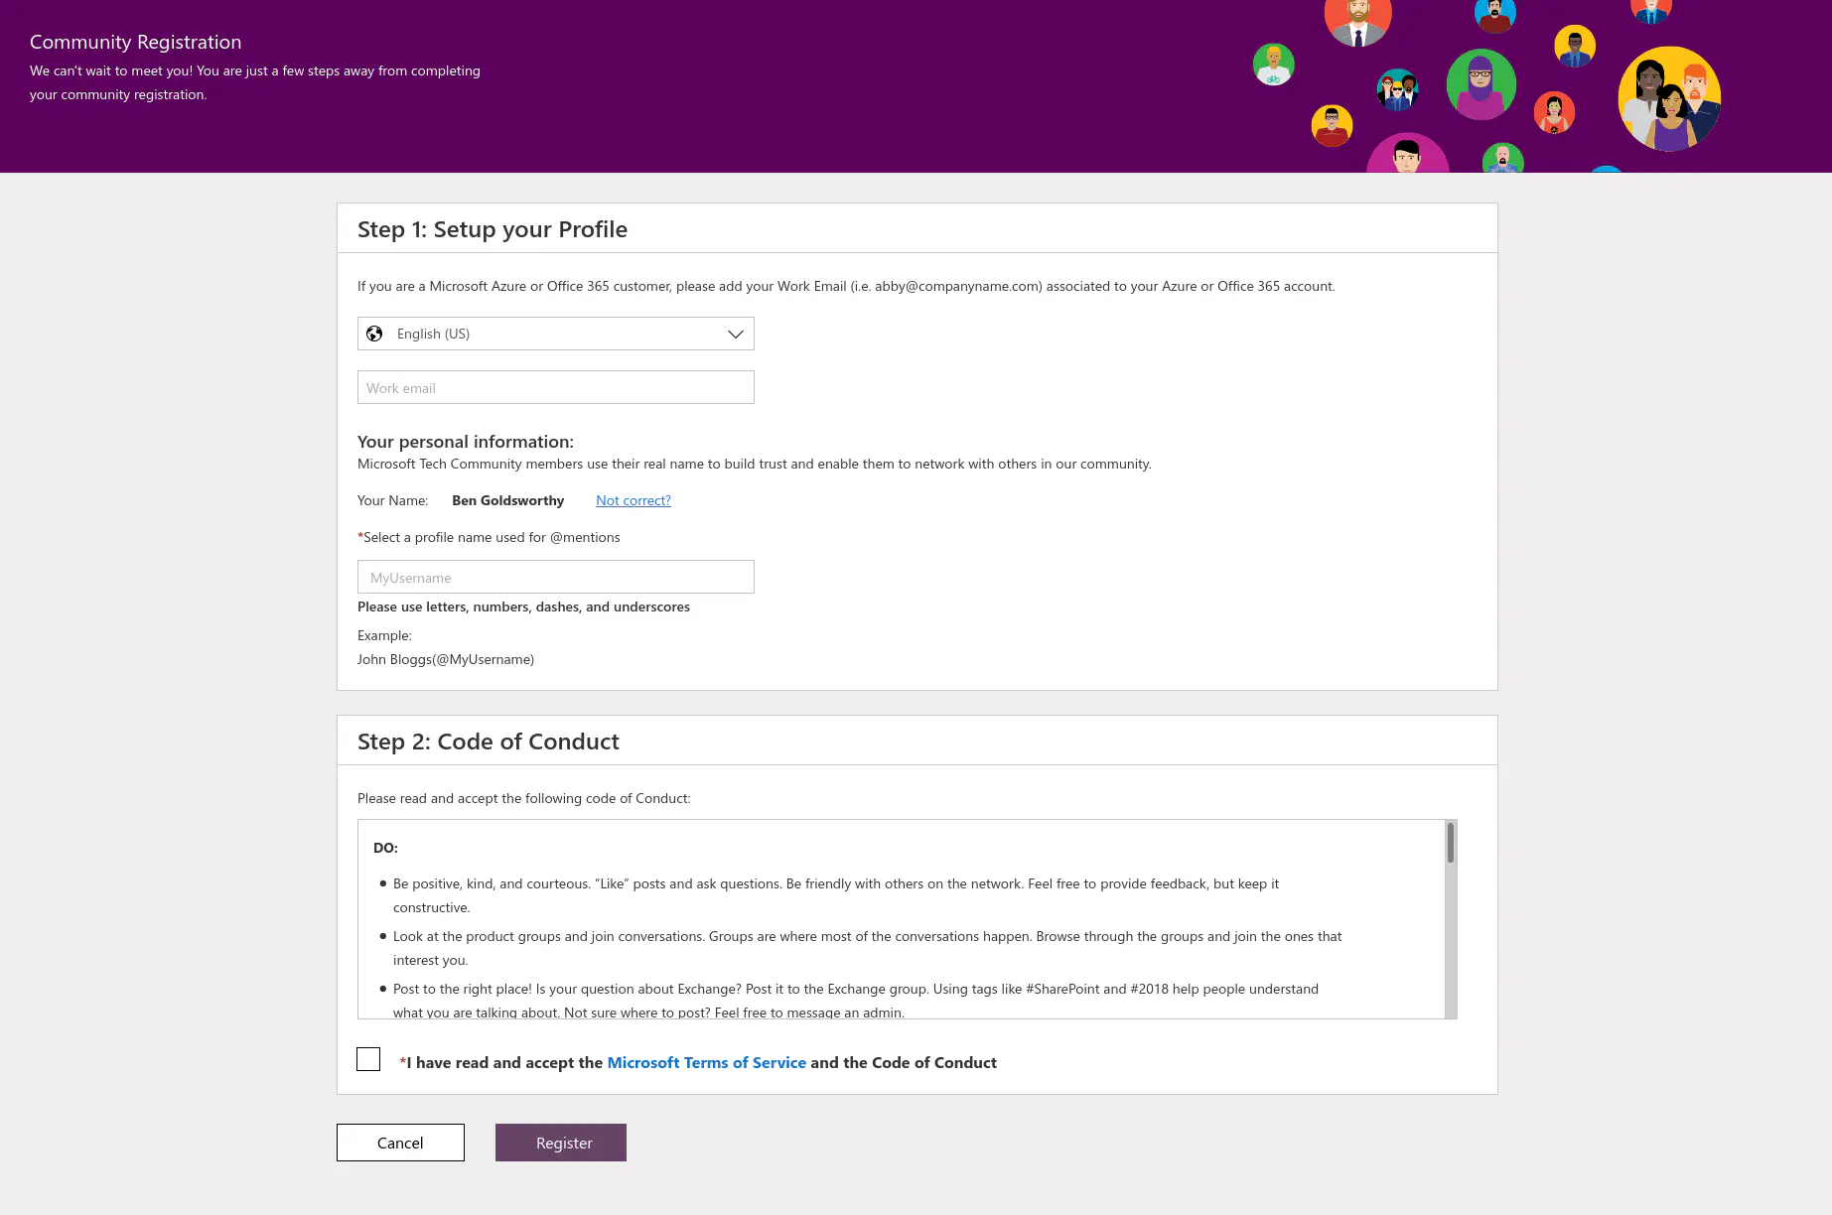Click the Work email input field

click(x=555, y=387)
